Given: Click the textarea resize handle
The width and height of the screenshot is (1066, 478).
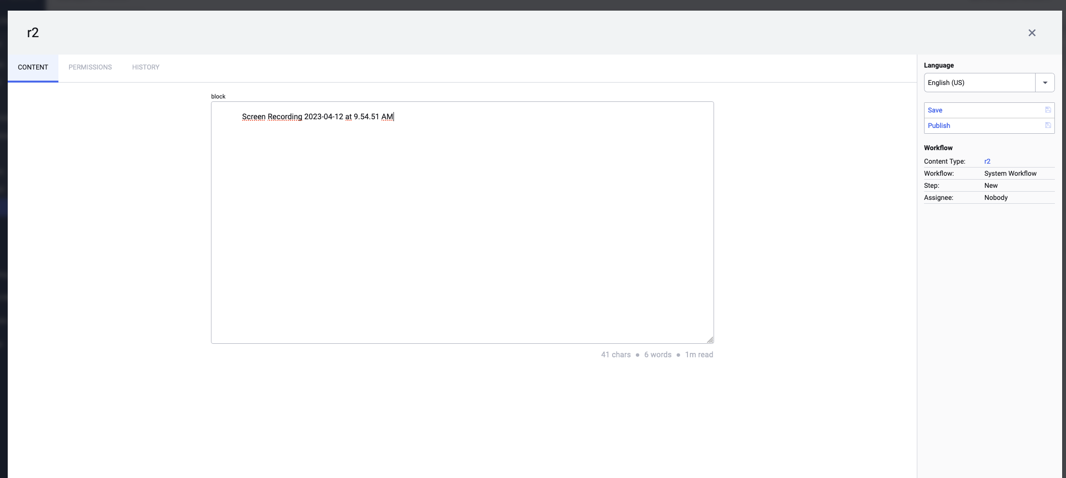Looking at the screenshot, I should tap(710, 339).
